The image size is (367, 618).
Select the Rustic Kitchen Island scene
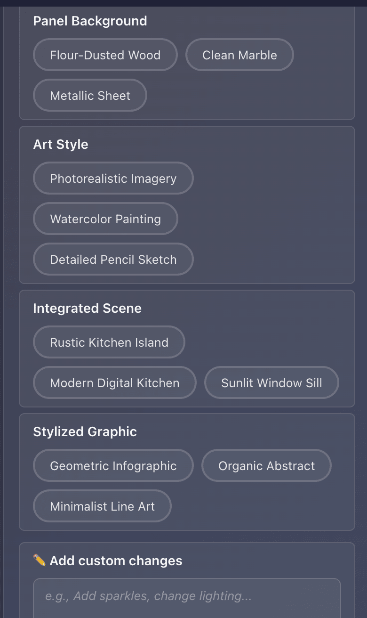coord(109,342)
